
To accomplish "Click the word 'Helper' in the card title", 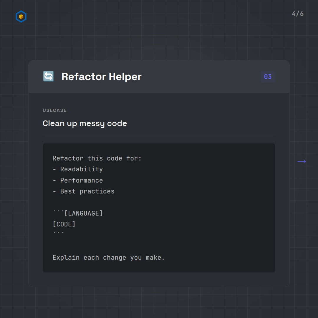I will click(125, 77).
